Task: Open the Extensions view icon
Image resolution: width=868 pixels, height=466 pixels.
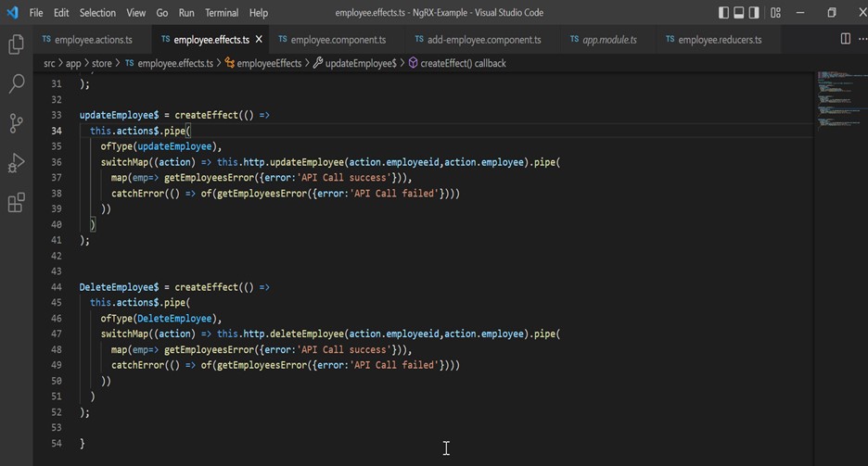Action: click(x=16, y=204)
